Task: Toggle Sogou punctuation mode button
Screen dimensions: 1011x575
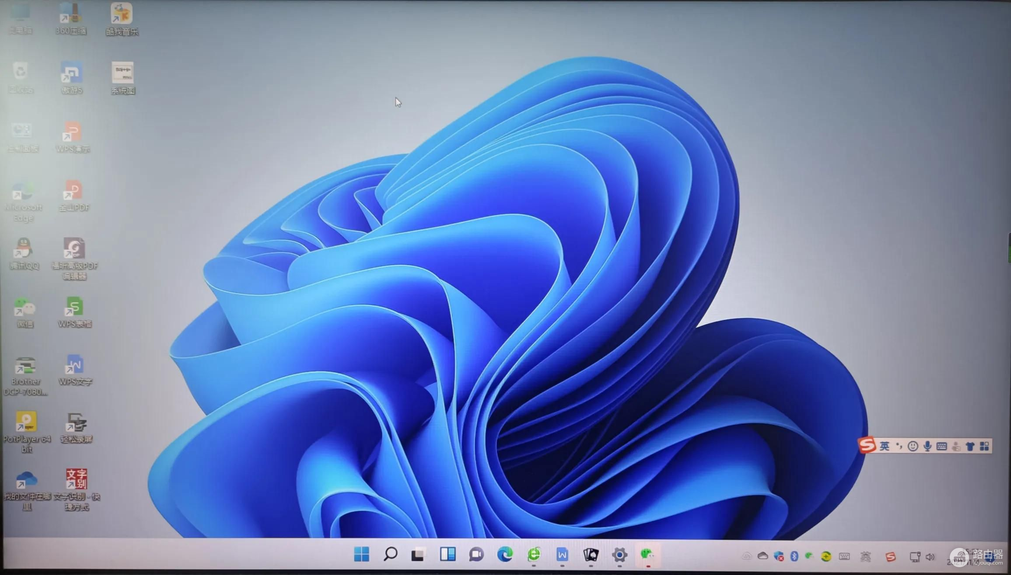Action: pyautogui.click(x=899, y=446)
